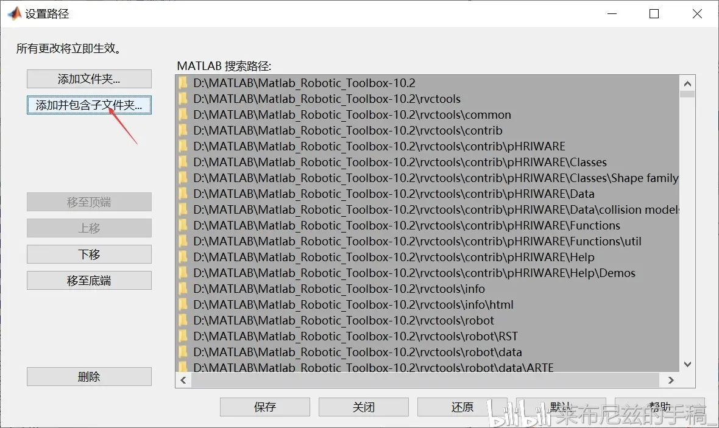Click the horizontal scrollbar left arrow
This screenshot has width=719, height=428.
point(183,380)
